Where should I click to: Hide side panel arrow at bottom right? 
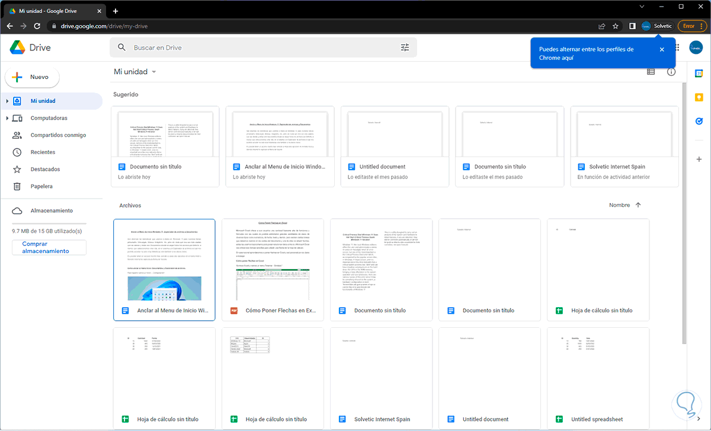click(x=699, y=419)
